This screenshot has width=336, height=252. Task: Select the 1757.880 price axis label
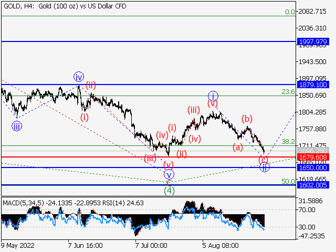[312, 129]
